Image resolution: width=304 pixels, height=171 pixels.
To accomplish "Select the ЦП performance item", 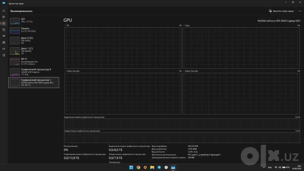I will (x=34, y=21).
